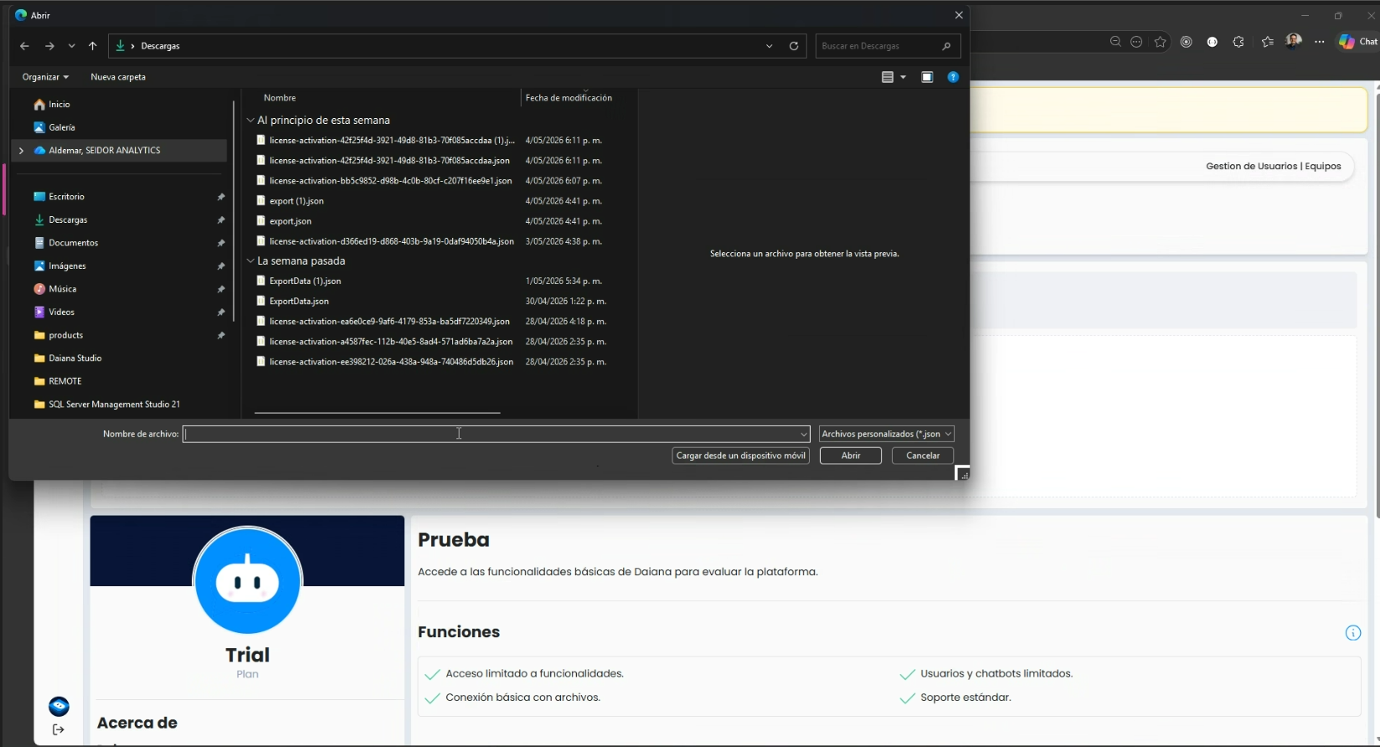Close the Abrir dialog

point(959,15)
